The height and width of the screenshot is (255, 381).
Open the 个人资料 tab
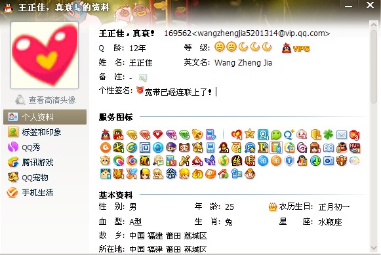pyautogui.click(x=45, y=117)
